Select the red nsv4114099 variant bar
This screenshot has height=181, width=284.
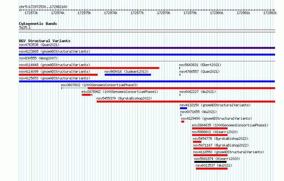pos(58,75)
